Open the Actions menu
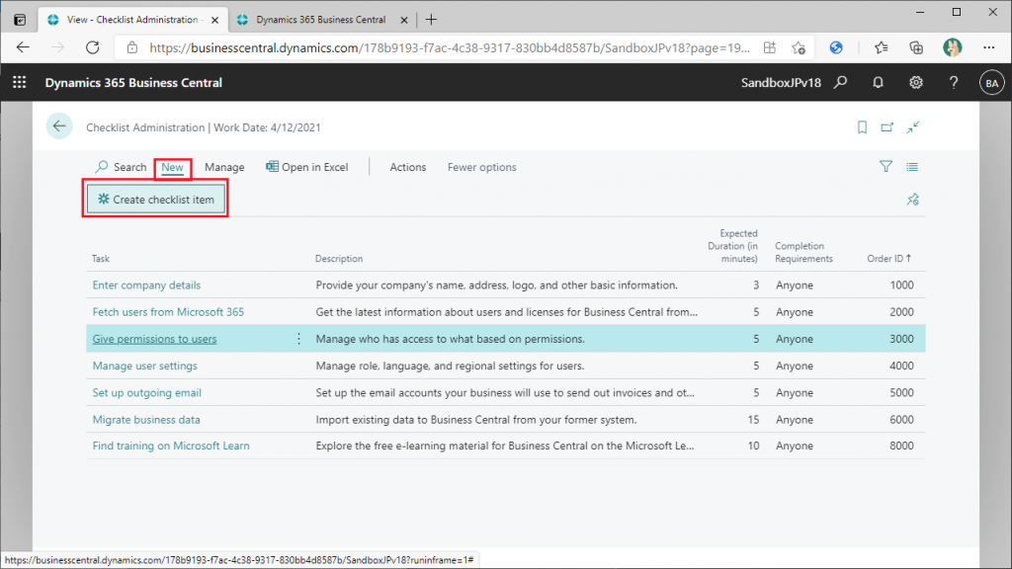This screenshot has height=569, width=1012. (x=408, y=167)
